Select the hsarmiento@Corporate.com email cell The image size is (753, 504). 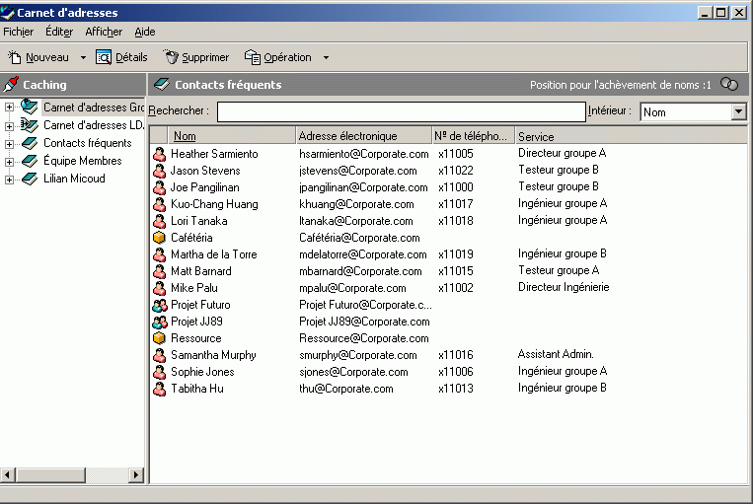[x=364, y=154]
